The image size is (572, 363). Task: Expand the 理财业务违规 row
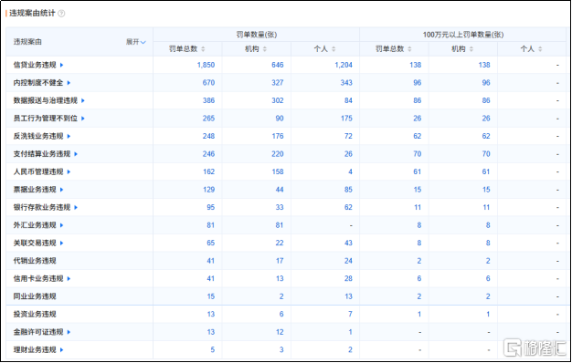coord(61,350)
